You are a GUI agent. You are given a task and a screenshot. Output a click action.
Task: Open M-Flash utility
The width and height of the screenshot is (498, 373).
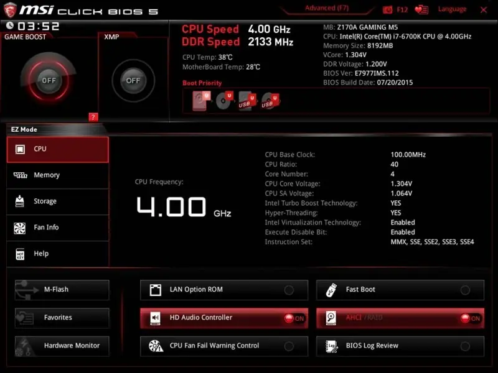coord(62,290)
